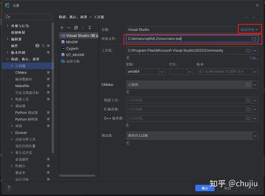
Task: Click project-level icon beside 覆盖率
Action: [48, 172]
